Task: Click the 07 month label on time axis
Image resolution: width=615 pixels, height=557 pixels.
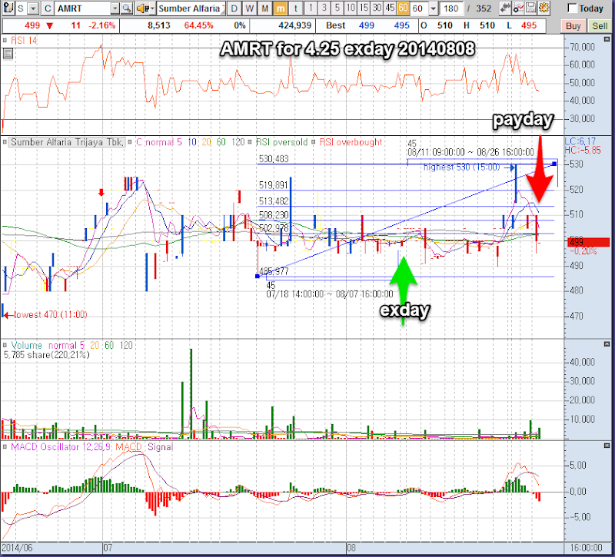Action: 107,548
